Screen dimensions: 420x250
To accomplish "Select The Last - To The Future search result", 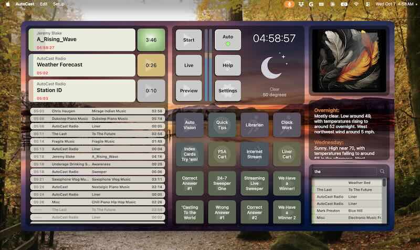I will [348, 190].
